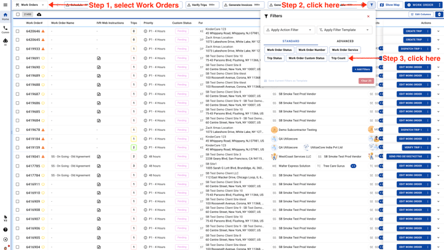
Task: Click the settings icon at the sidebar bottom
Action: (x=5, y=239)
